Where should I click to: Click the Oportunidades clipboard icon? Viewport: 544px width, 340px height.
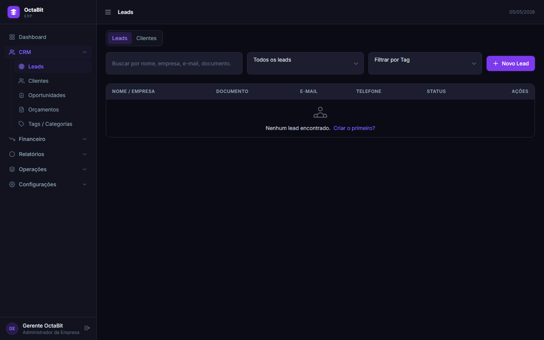[22, 95]
